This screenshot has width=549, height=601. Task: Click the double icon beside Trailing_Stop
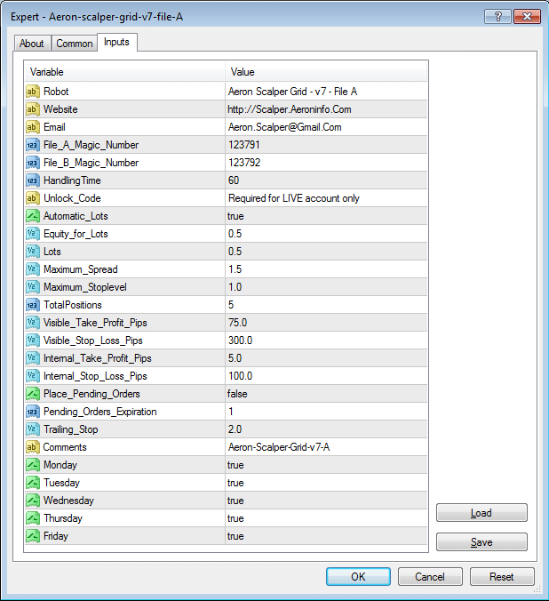[x=33, y=429]
